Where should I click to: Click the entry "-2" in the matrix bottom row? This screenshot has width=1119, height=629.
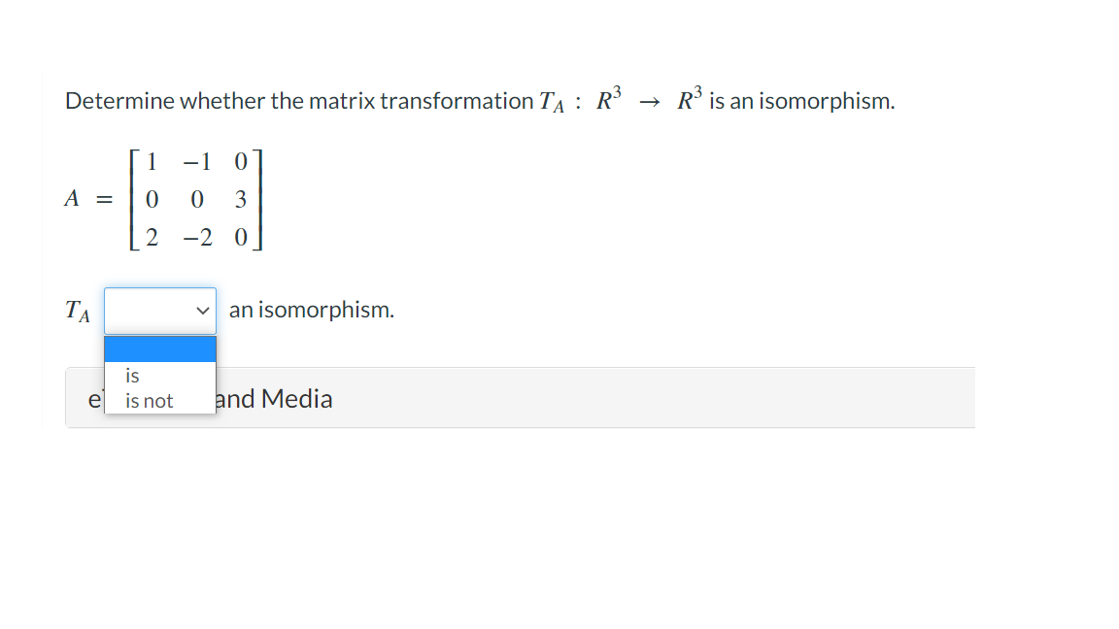pos(198,238)
